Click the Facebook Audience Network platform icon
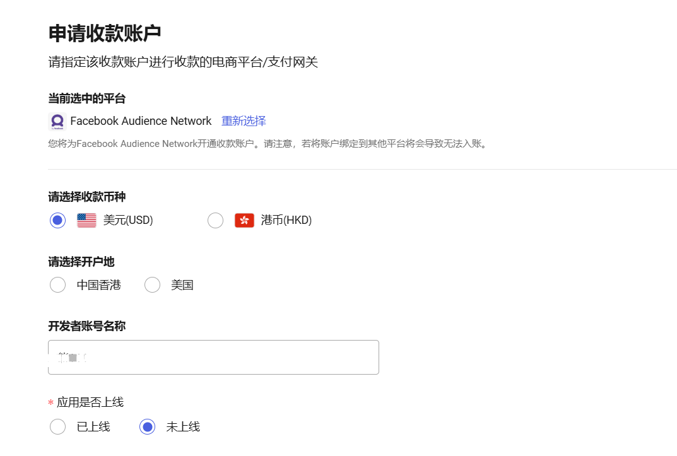677x456 pixels. pos(57,121)
